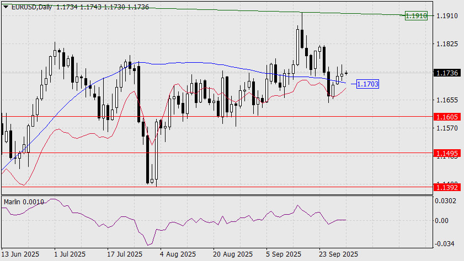The width and height of the screenshot is (464, 261).
Task: Click the red 1.1392 level tag
Action: pos(446,187)
